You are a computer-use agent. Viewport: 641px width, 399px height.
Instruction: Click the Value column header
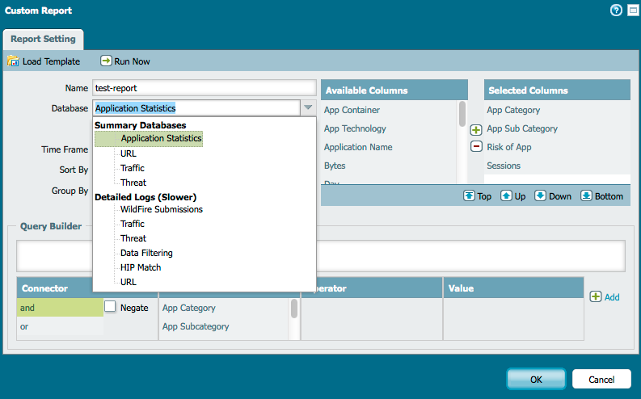click(513, 288)
